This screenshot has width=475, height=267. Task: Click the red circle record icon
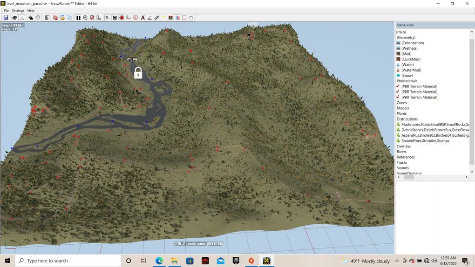coord(122,18)
